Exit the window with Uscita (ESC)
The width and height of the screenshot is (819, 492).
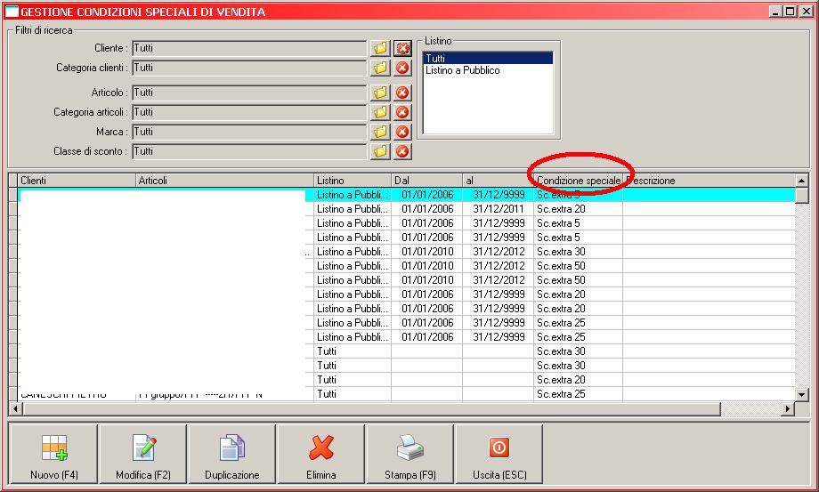point(499,454)
